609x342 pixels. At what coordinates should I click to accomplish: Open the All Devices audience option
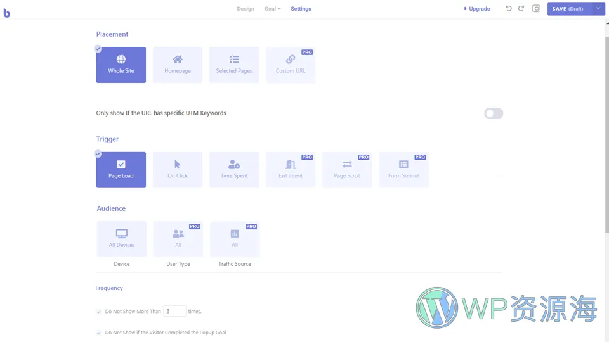click(x=121, y=239)
